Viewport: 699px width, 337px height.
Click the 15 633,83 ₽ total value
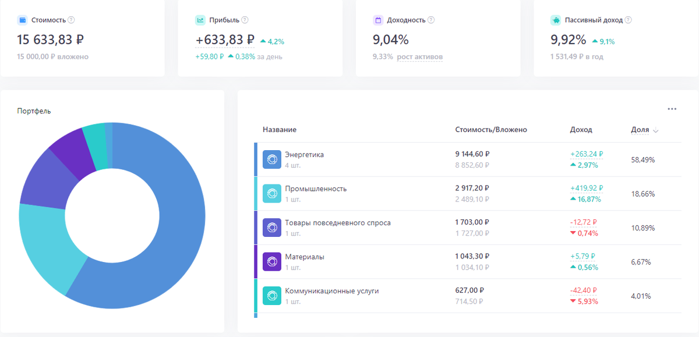click(51, 40)
